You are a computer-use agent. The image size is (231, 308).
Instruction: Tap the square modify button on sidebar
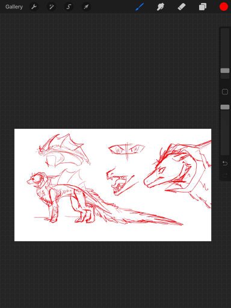point(225,92)
